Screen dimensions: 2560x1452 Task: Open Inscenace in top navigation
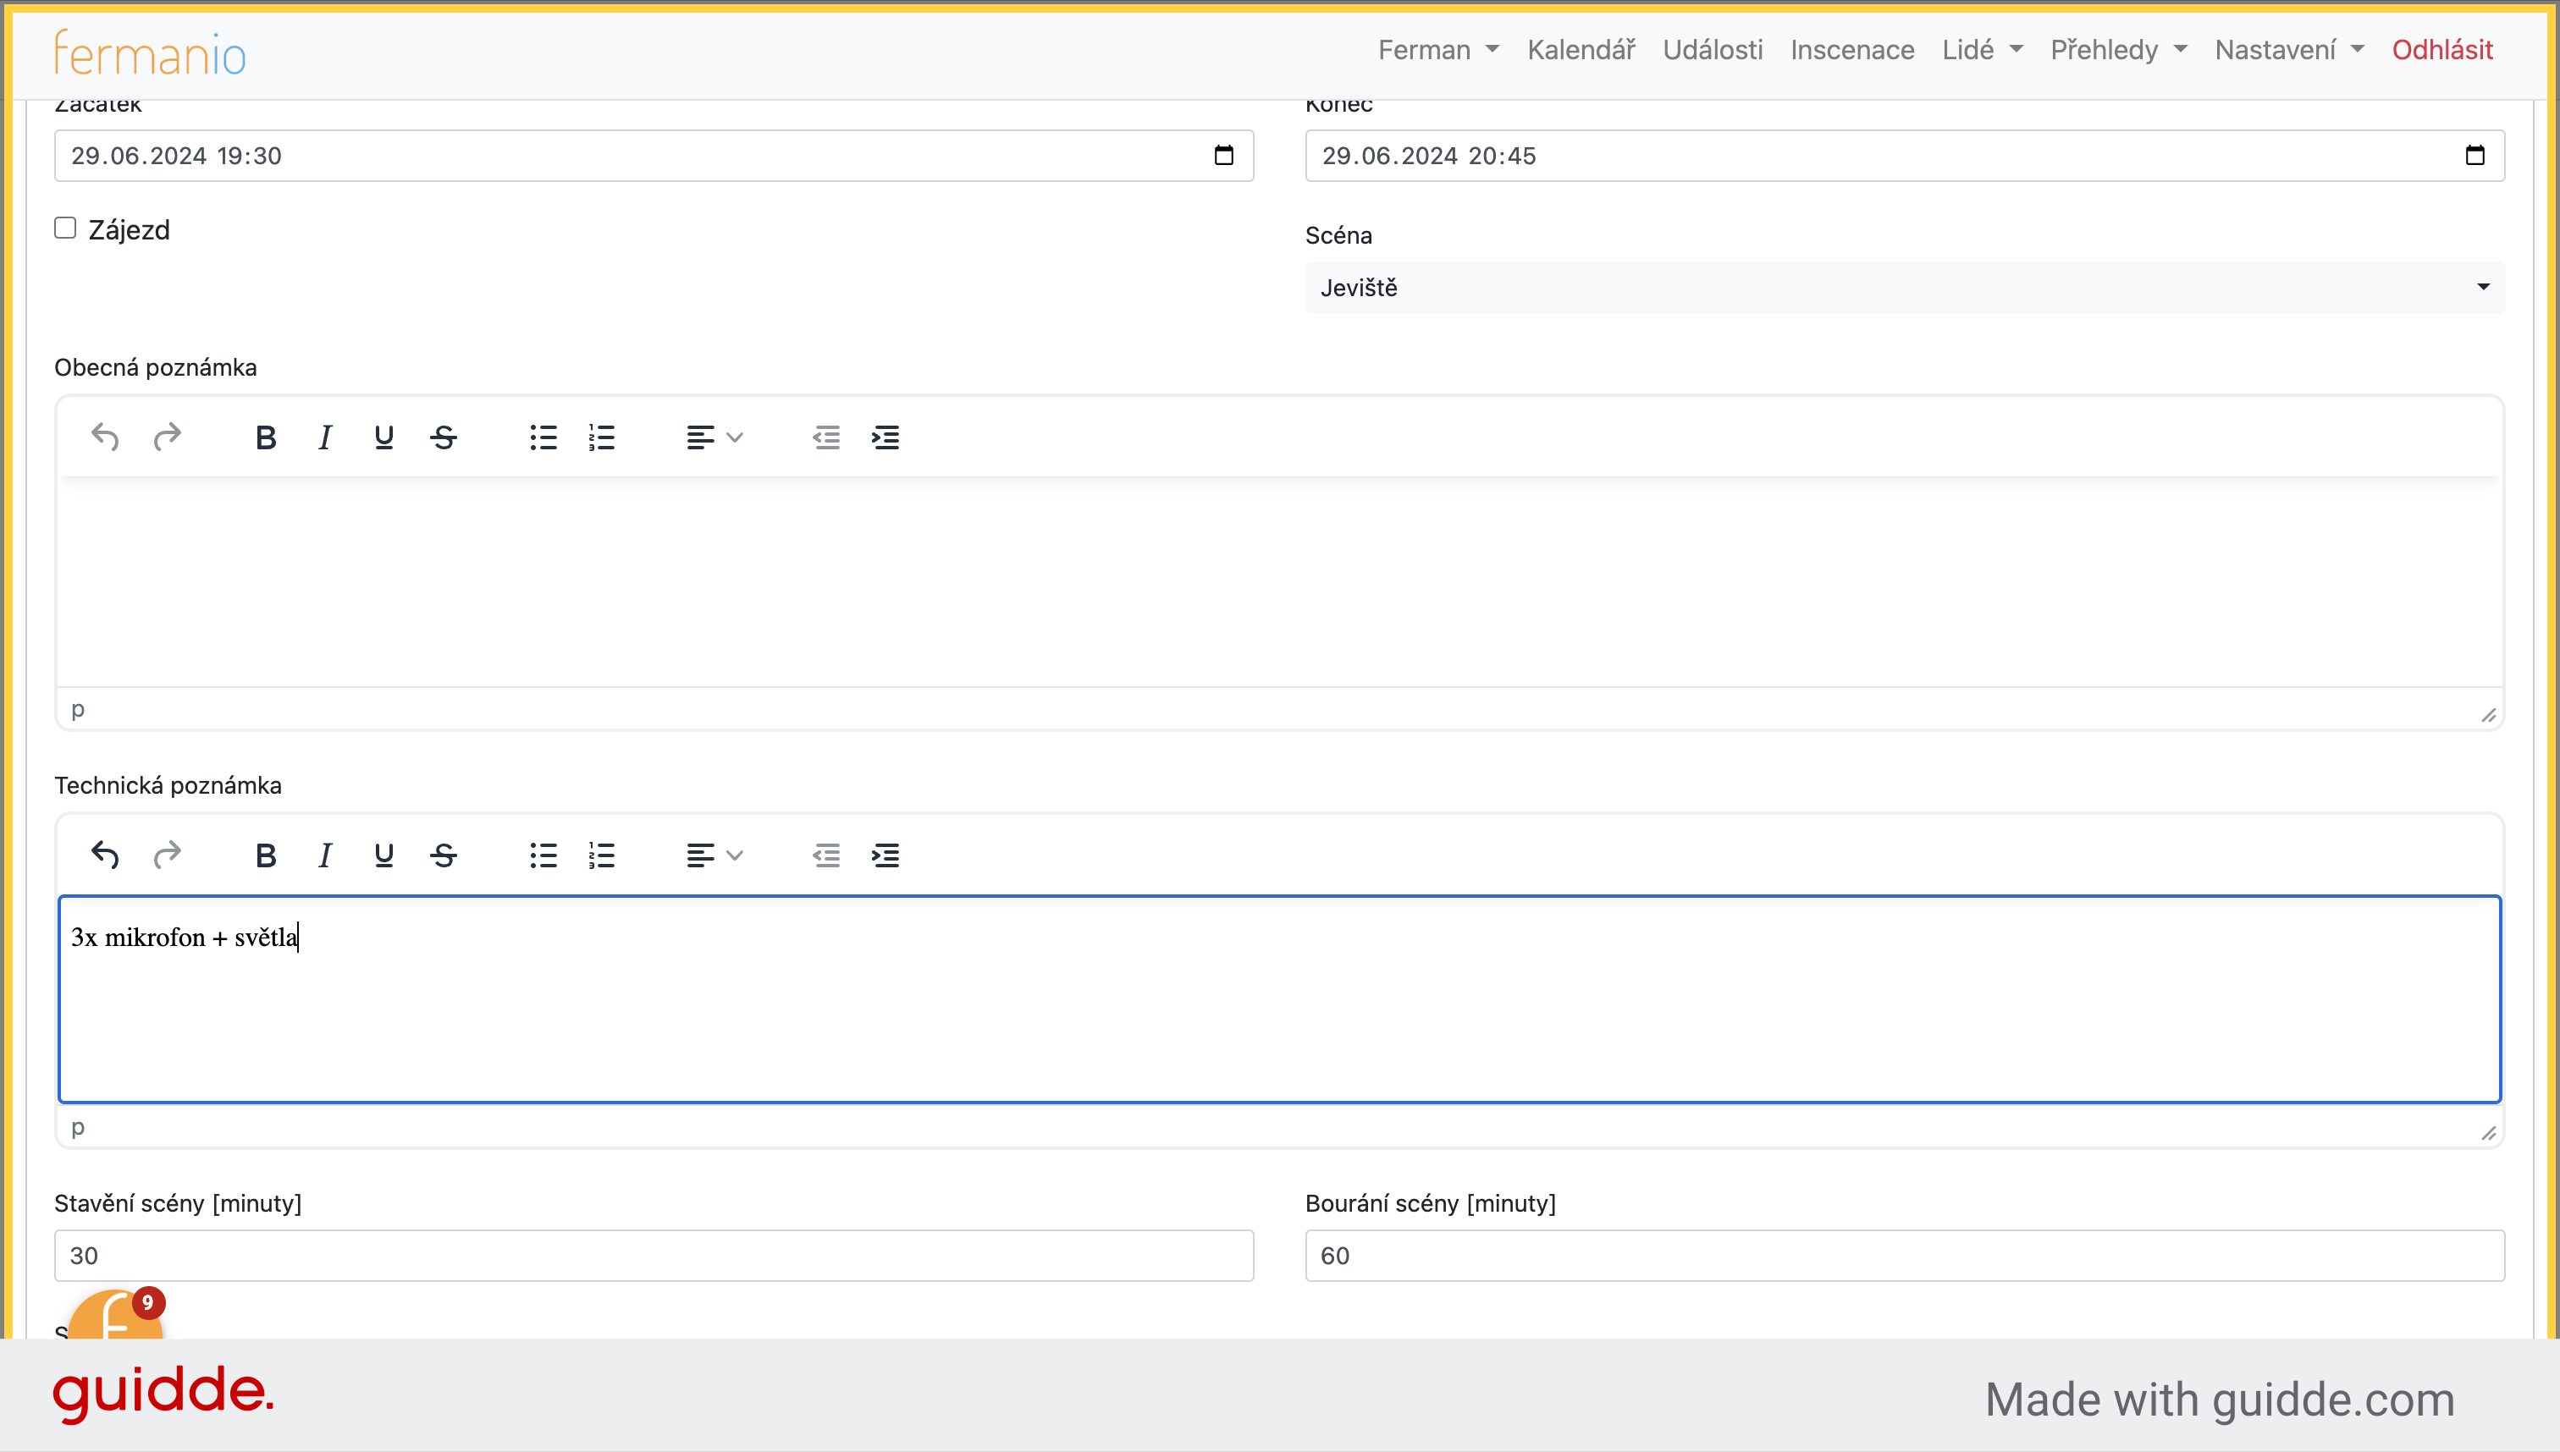coord(1851,50)
